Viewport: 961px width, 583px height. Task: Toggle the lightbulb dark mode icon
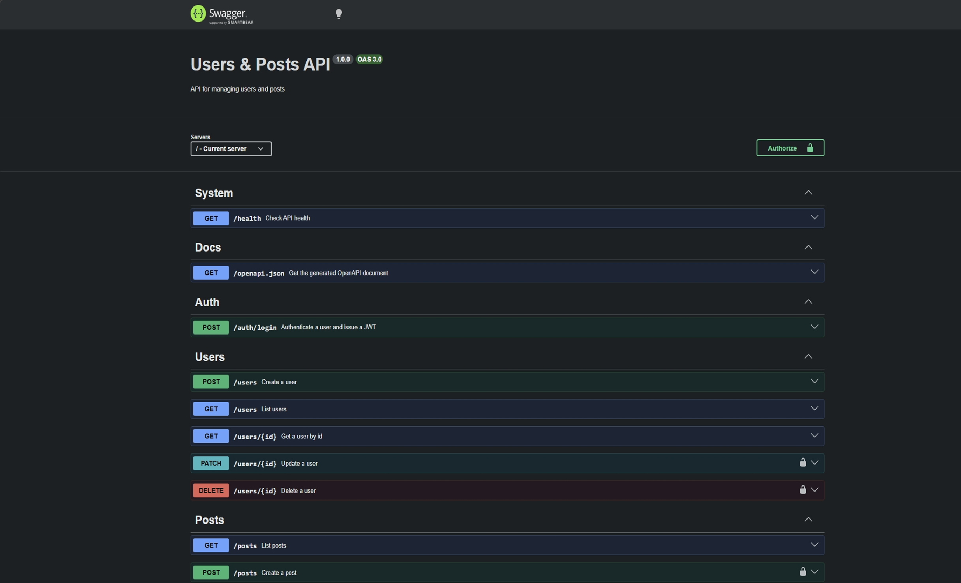(x=338, y=14)
